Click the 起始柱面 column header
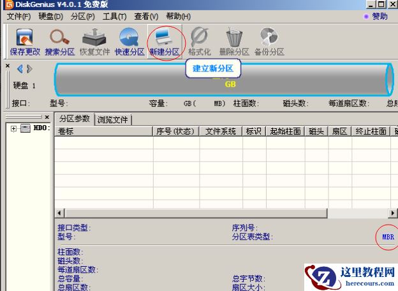This screenshot has width=398, height=291. [x=285, y=131]
